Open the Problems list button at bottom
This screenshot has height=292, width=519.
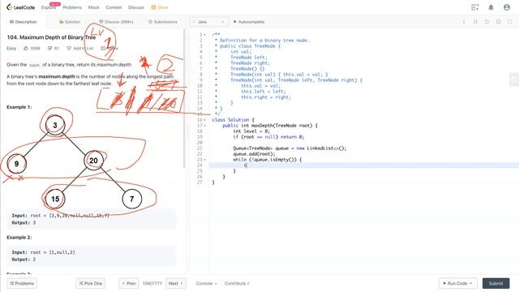point(22,283)
